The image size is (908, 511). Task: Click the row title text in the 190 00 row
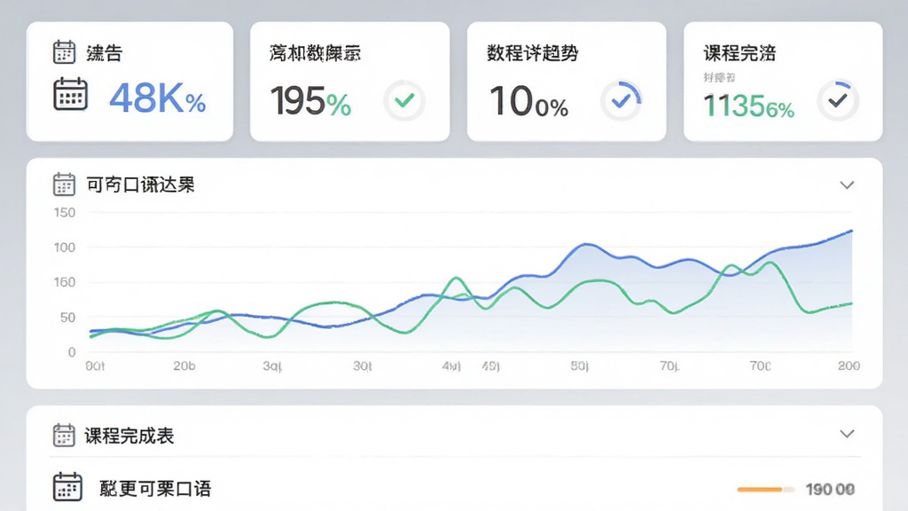click(155, 489)
